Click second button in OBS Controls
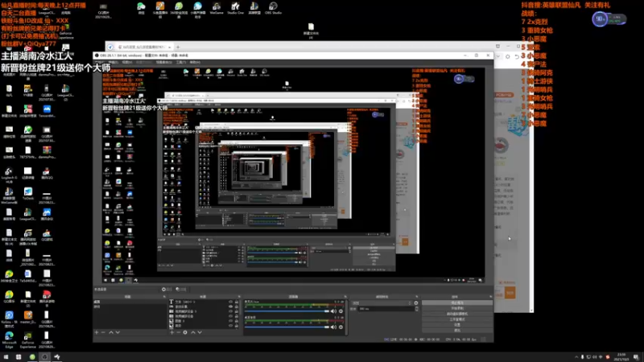The width and height of the screenshot is (644, 362). pos(457,308)
